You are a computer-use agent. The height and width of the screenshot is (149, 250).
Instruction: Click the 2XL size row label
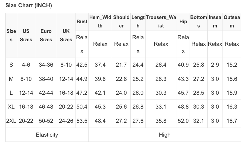[11, 121]
